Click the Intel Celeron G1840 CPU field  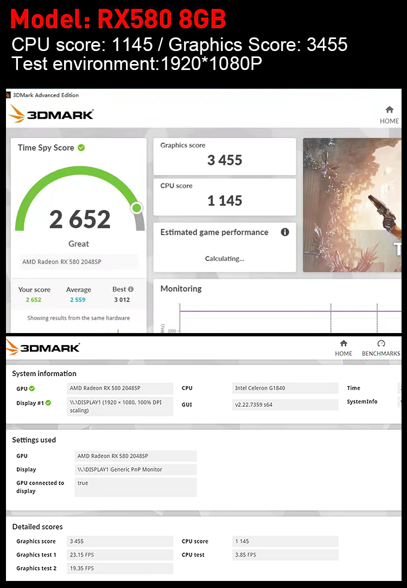pyautogui.click(x=285, y=388)
